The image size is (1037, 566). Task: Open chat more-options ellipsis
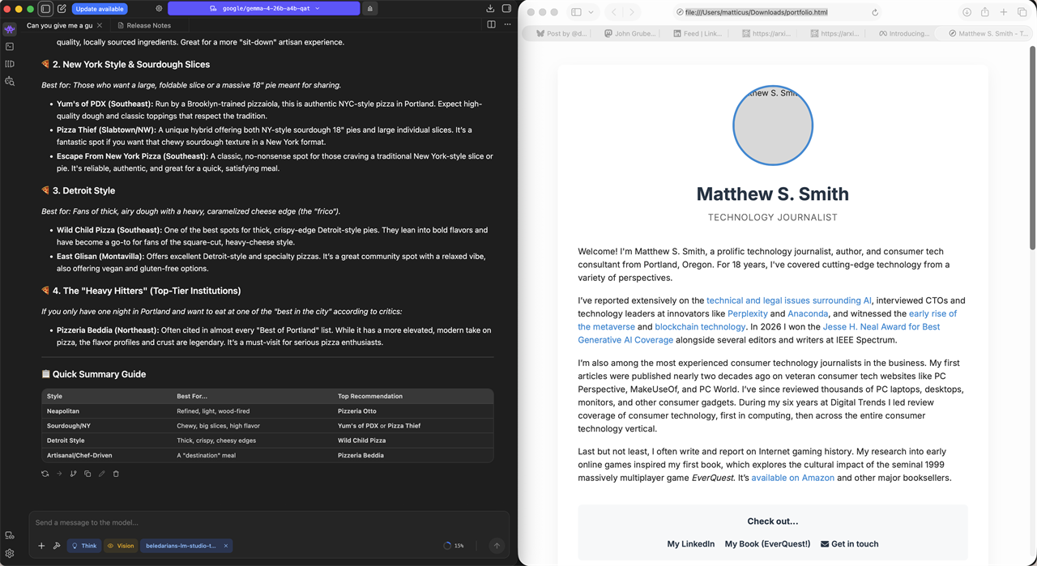point(507,25)
